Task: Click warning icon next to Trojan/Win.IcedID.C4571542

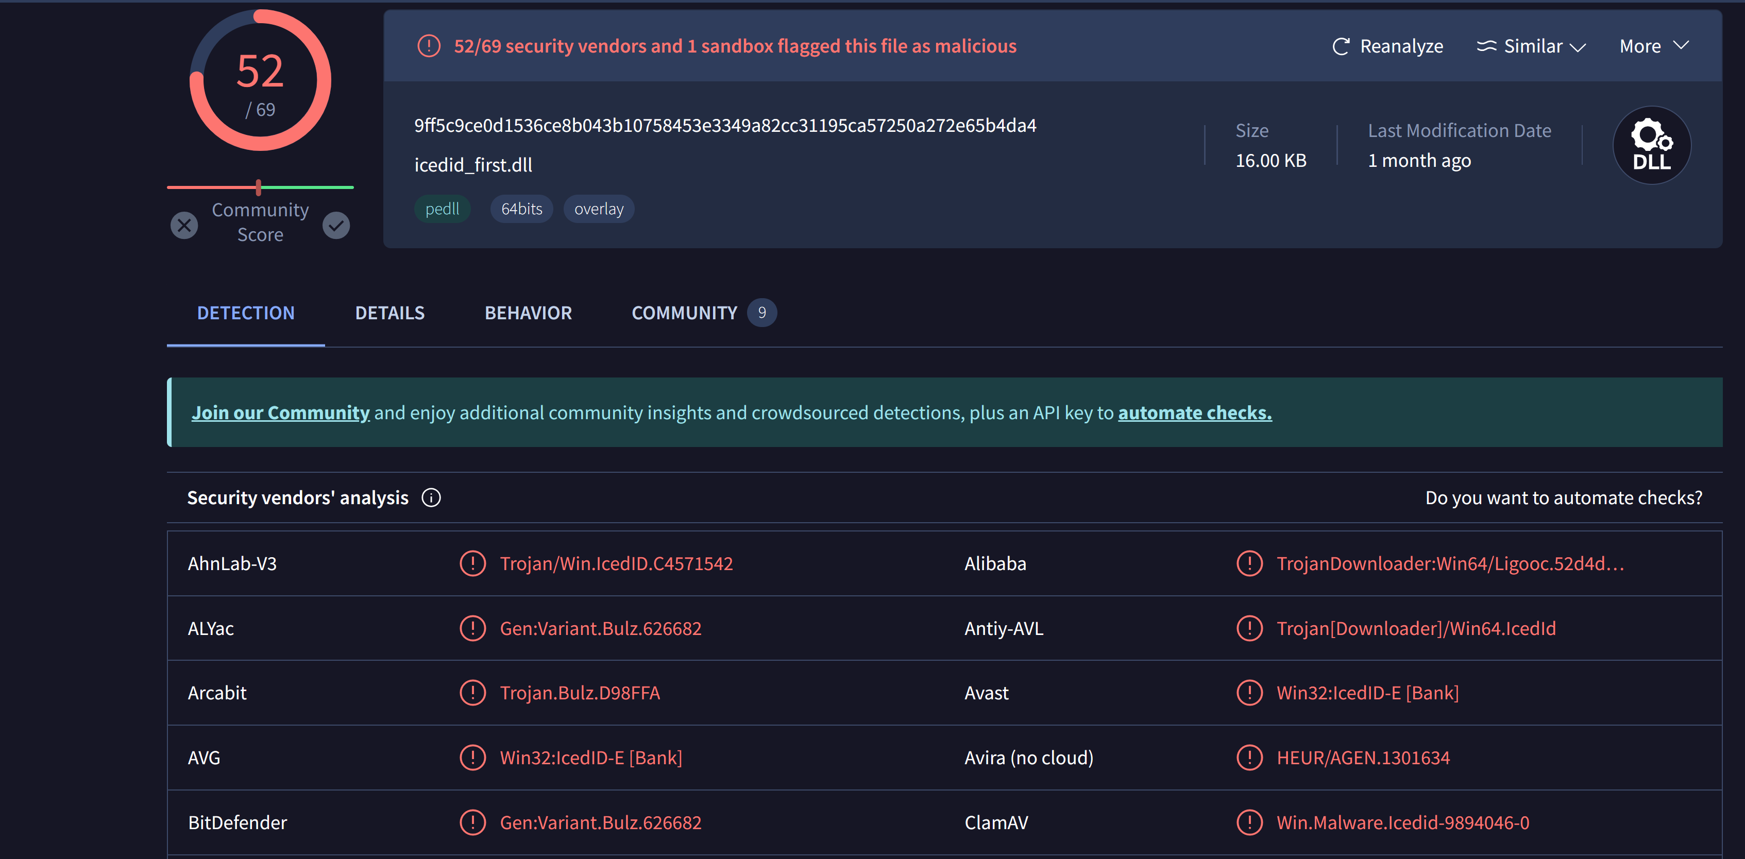Action: click(472, 563)
